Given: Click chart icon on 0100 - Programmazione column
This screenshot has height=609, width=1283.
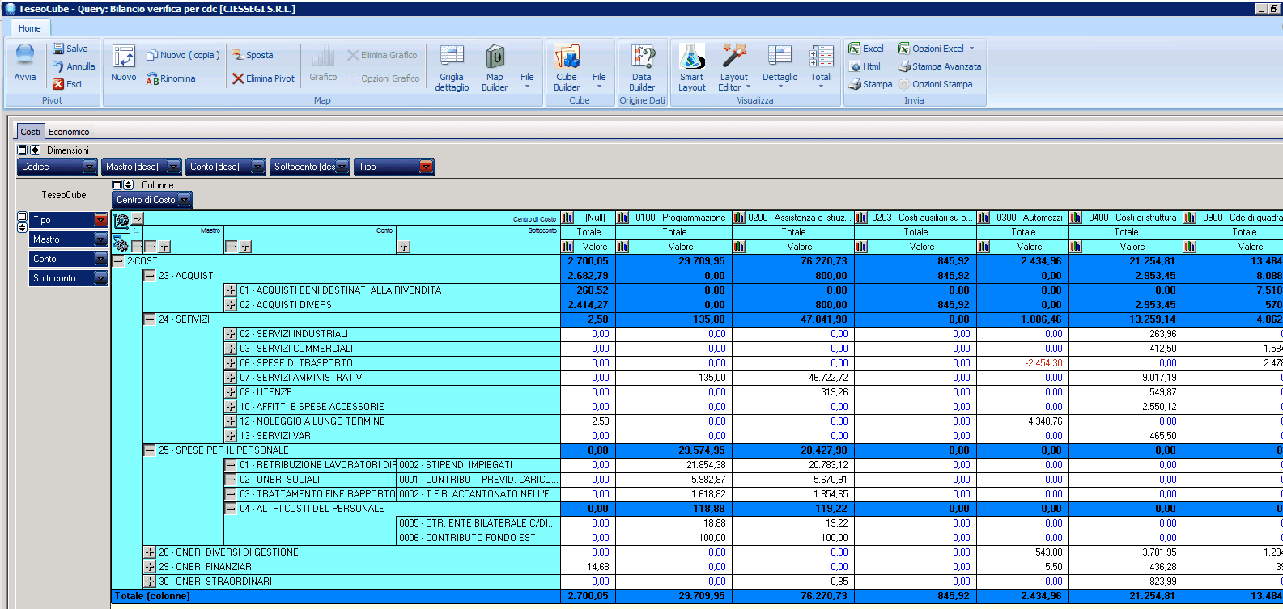Looking at the screenshot, I should coord(622,218).
